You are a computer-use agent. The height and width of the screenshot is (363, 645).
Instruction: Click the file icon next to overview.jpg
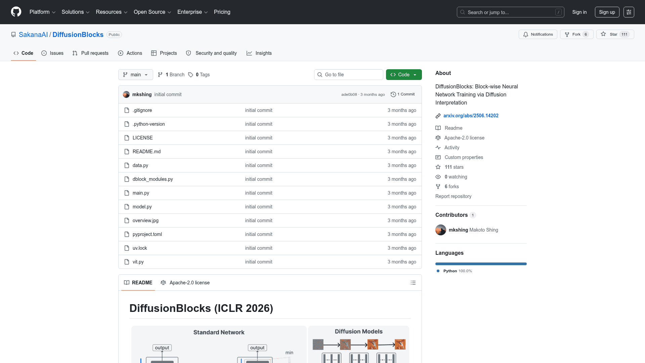[x=127, y=220]
